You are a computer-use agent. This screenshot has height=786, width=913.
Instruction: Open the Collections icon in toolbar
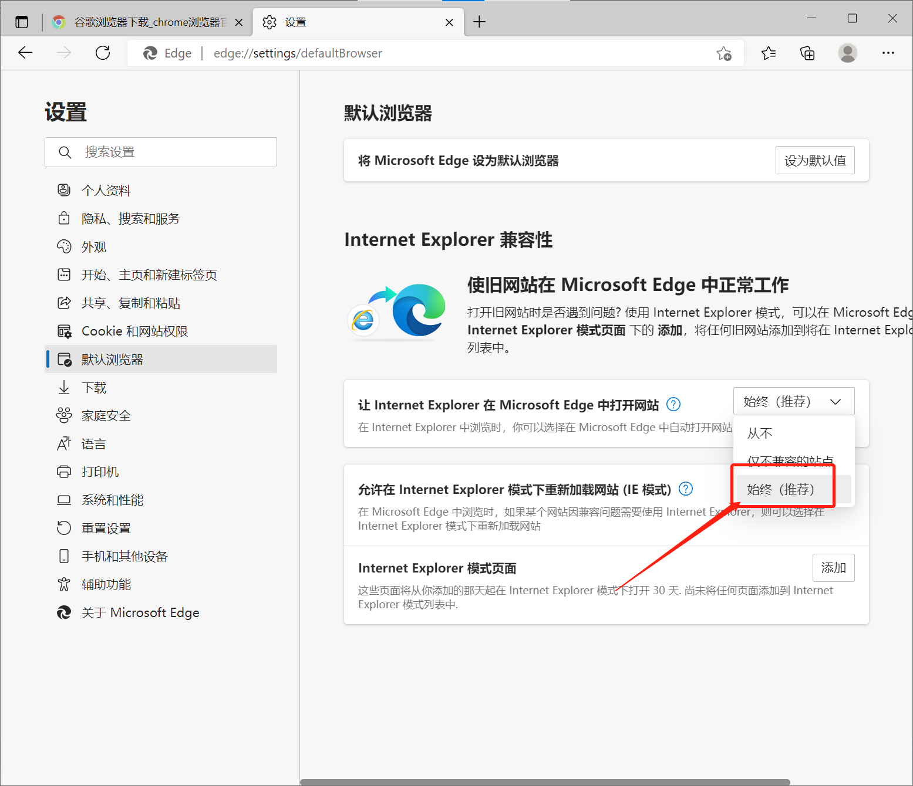tap(807, 53)
